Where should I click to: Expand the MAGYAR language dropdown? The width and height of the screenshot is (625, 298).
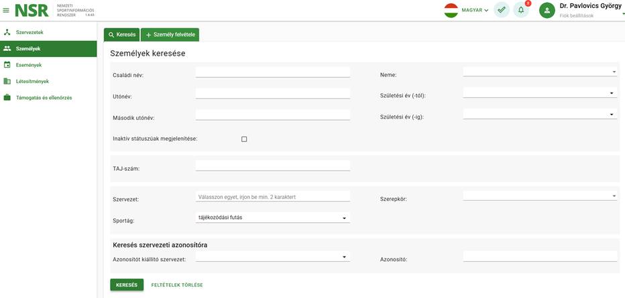[475, 10]
